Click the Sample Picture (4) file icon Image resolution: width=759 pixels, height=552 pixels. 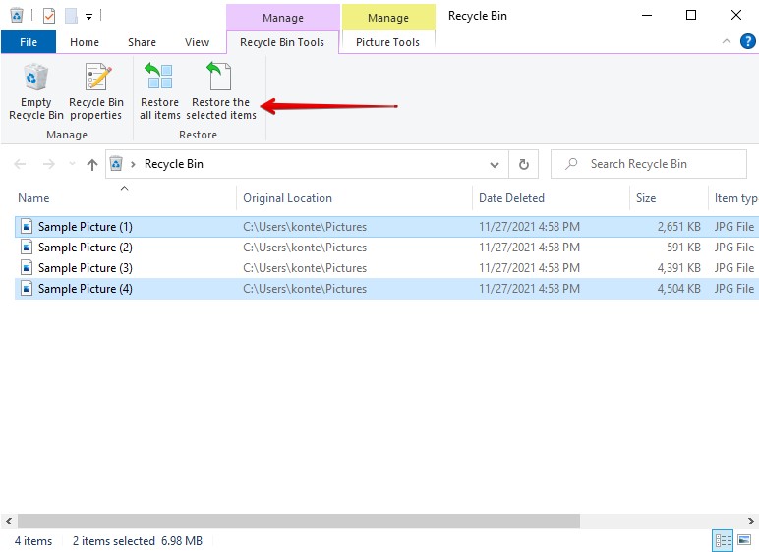(x=27, y=289)
